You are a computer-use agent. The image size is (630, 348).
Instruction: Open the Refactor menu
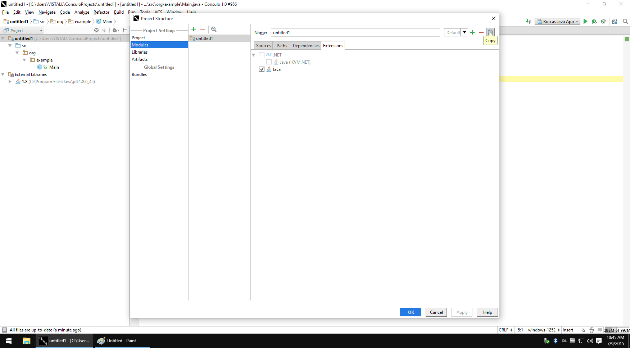coord(101,12)
